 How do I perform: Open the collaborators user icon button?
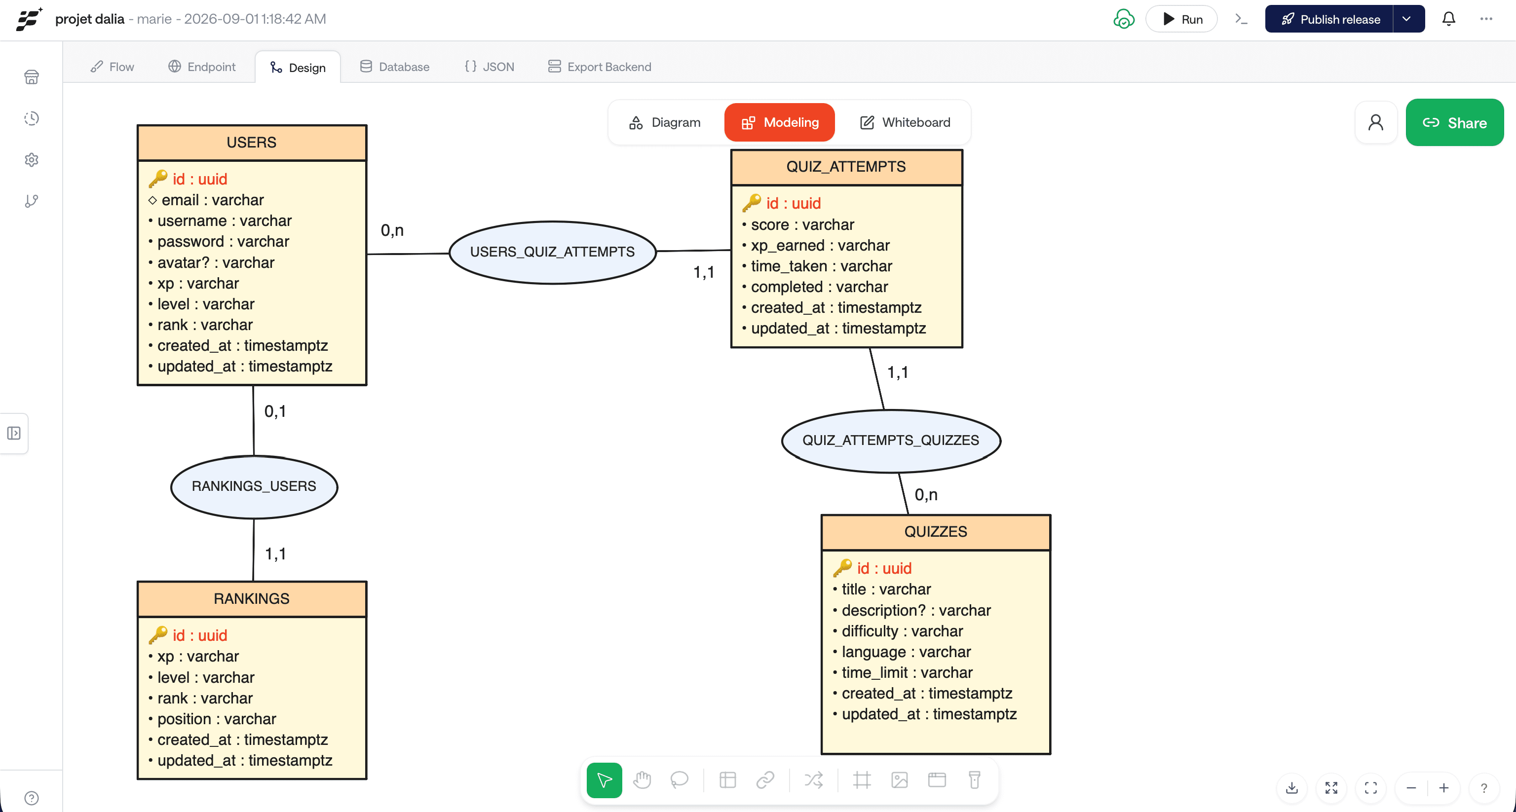(x=1375, y=122)
